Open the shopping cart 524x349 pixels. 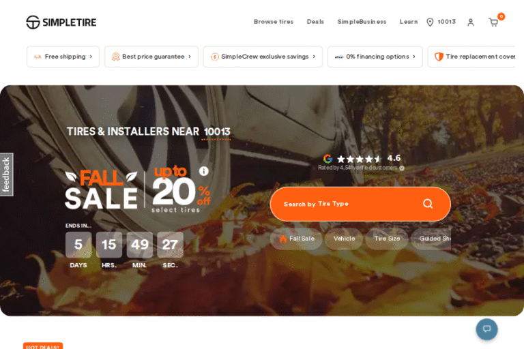click(493, 22)
